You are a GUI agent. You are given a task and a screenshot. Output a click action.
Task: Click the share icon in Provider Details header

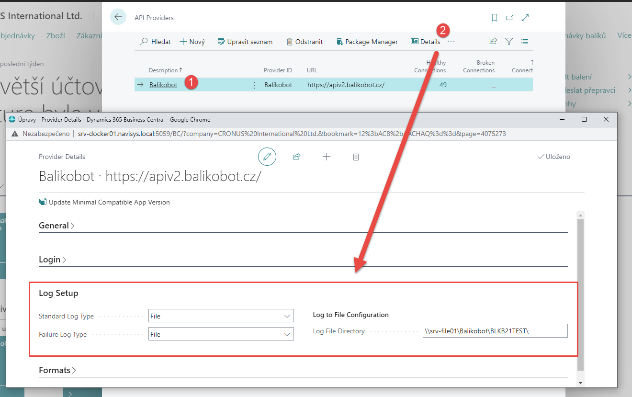point(297,157)
